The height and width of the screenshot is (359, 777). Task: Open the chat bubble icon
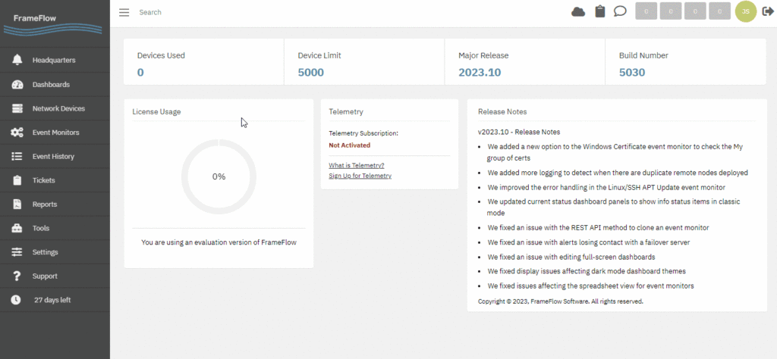pos(620,11)
